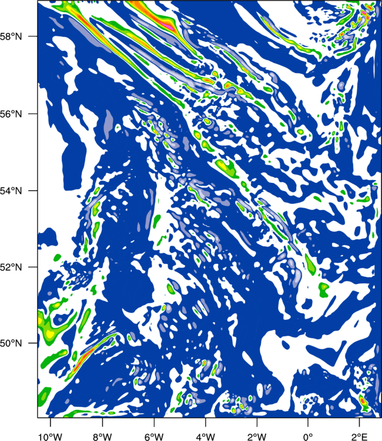Click the 6°W longitude label

154,437
